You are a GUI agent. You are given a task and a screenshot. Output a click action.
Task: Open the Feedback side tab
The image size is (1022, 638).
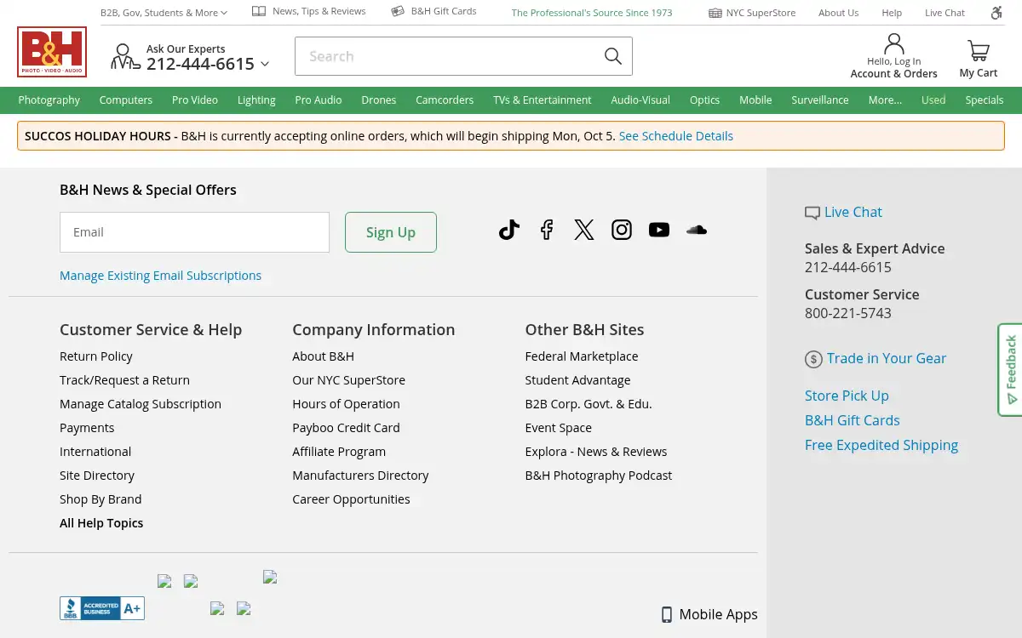(1010, 369)
